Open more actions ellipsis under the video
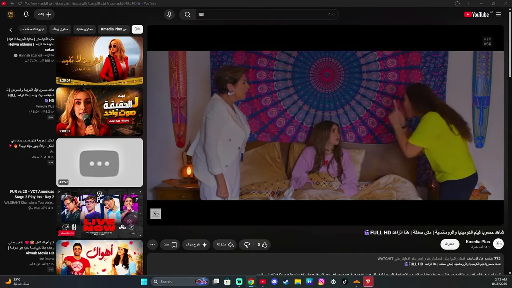This screenshot has width=512, height=288. coord(152,245)
